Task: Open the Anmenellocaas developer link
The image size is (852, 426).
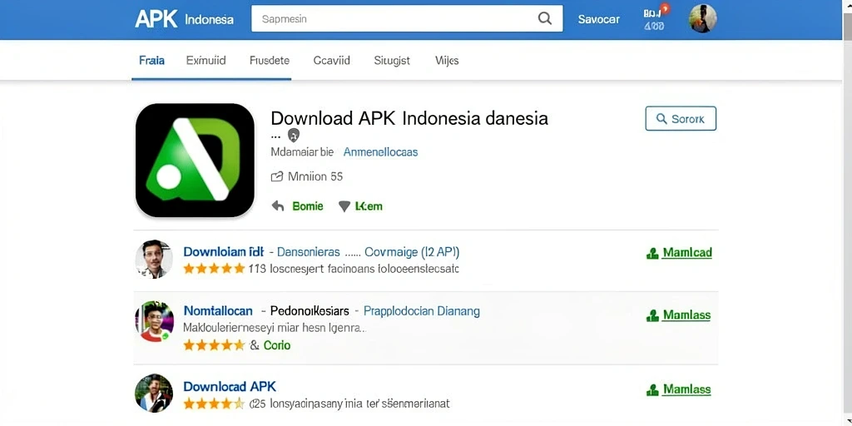Action: (380, 152)
